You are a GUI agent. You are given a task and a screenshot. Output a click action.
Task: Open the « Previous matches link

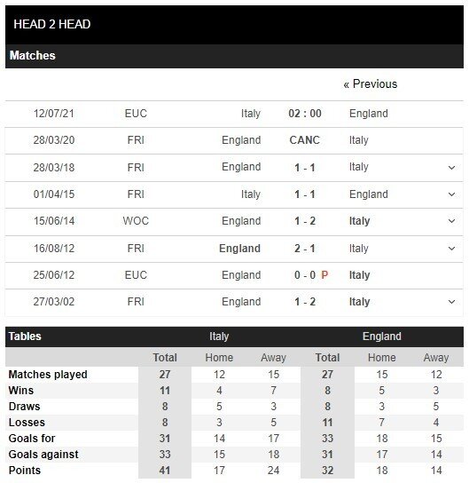pos(371,84)
